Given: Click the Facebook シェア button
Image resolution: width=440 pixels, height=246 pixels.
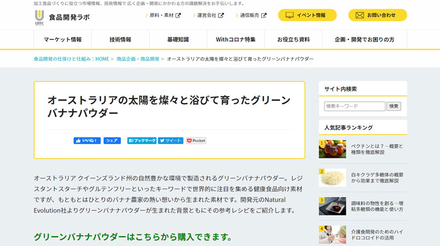Looking at the screenshot, I should click(112, 141).
